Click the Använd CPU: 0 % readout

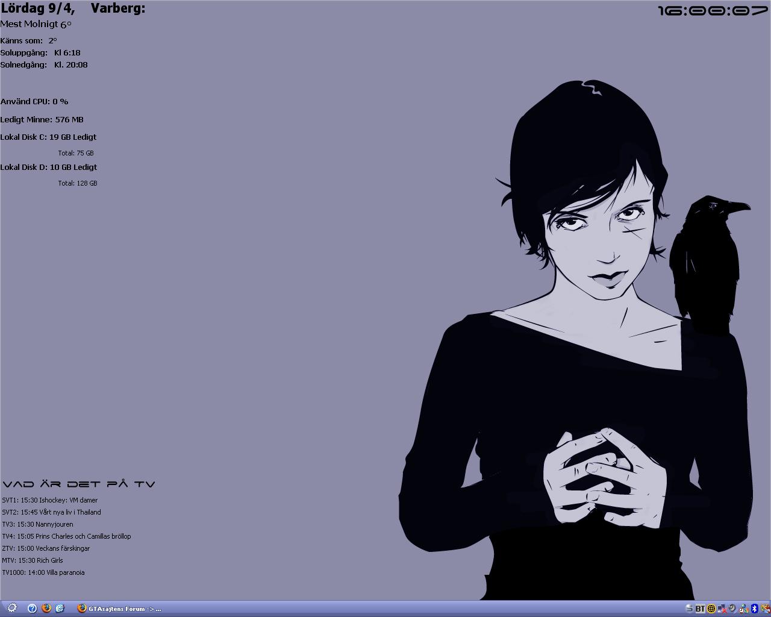pyautogui.click(x=34, y=101)
